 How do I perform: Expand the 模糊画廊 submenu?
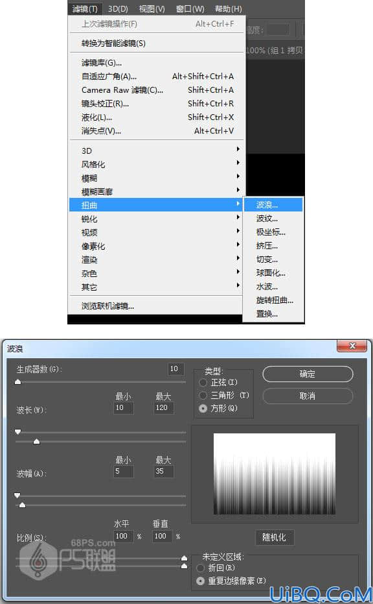(157, 191)
